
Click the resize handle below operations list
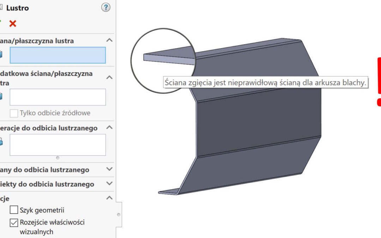(58, 158)
